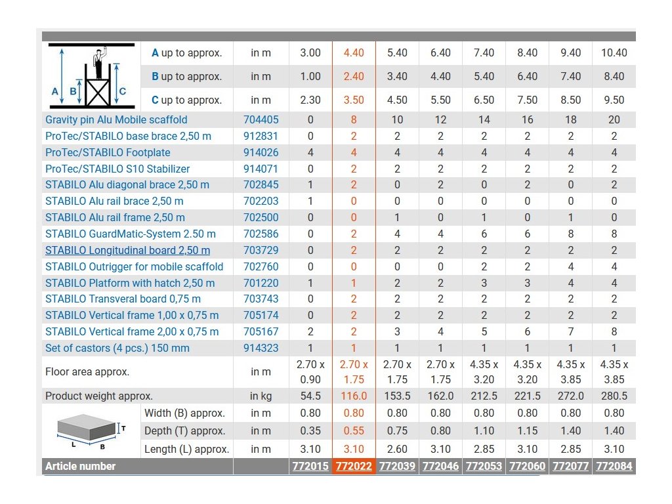Click the 'A up to approx.' label
The height and width of the screenshot is (504, 672).
click(187, 52)
